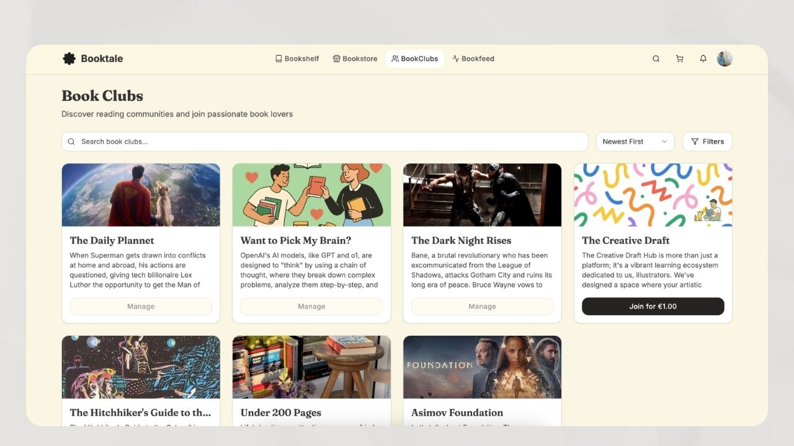Click the Booktale flower logo icon
Image resolution: width=794 pixels, height=446 pixels.
point(69,59)
